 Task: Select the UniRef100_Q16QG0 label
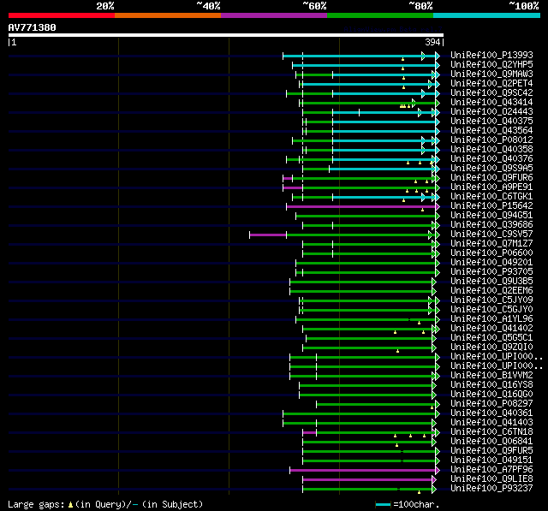(x=491, y=395)
